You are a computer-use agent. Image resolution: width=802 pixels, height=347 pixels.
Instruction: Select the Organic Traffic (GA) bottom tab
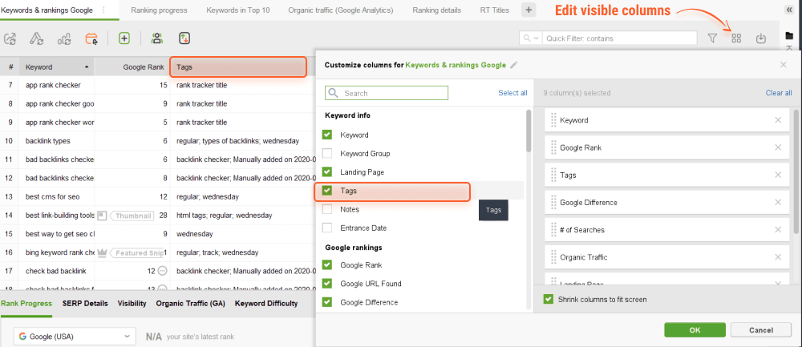click(x=190, y=303)
